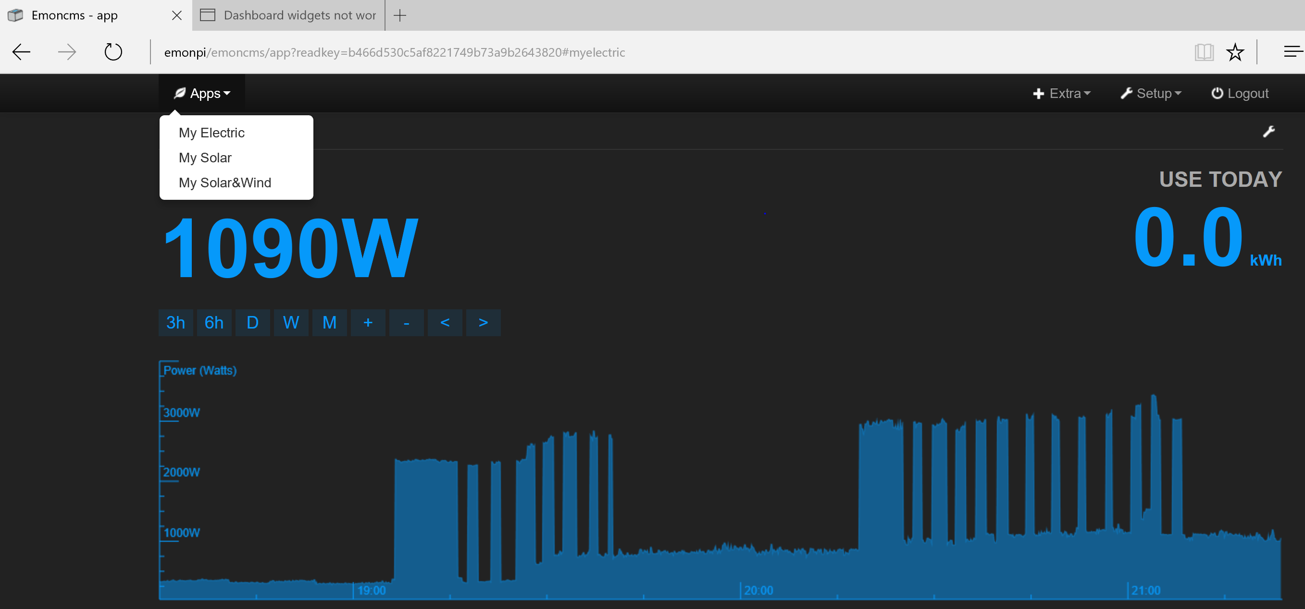Zoom out graph with minus button

coord(406,322)
